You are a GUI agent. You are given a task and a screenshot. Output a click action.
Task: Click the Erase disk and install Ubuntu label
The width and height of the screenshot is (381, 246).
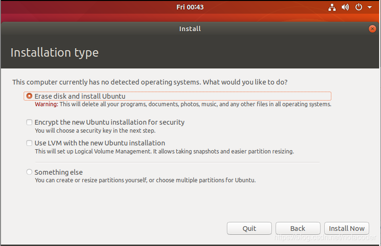click(80, 96)
